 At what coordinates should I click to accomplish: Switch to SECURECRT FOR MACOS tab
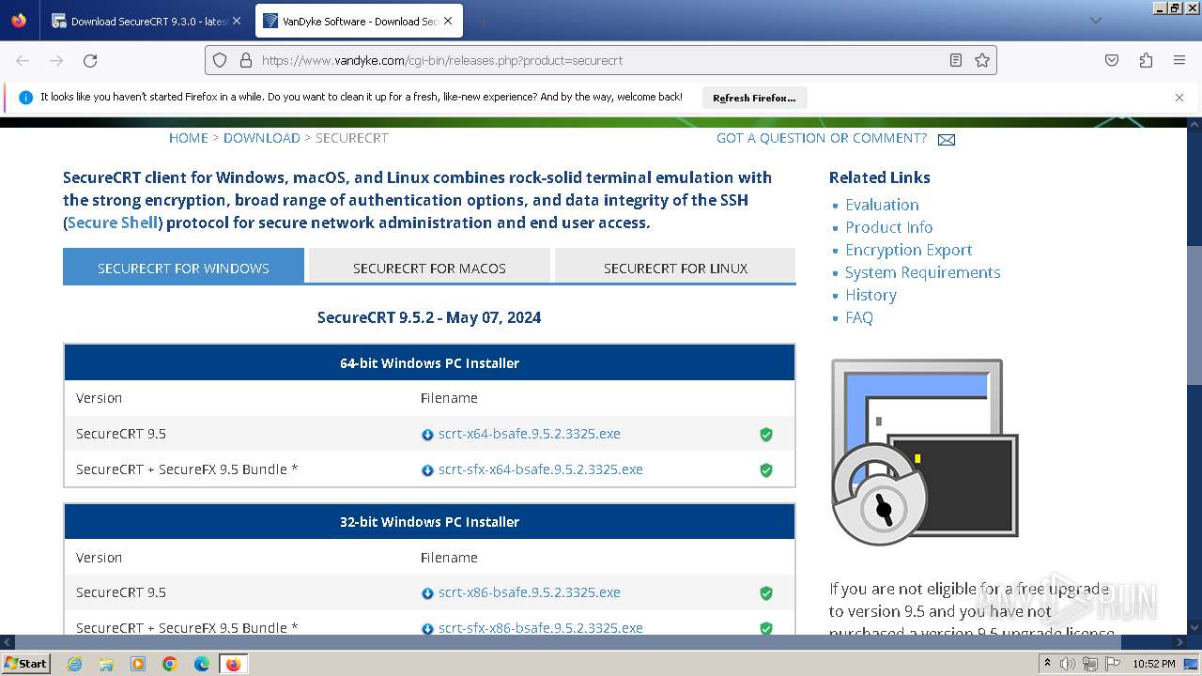click(x=429, y=268)
